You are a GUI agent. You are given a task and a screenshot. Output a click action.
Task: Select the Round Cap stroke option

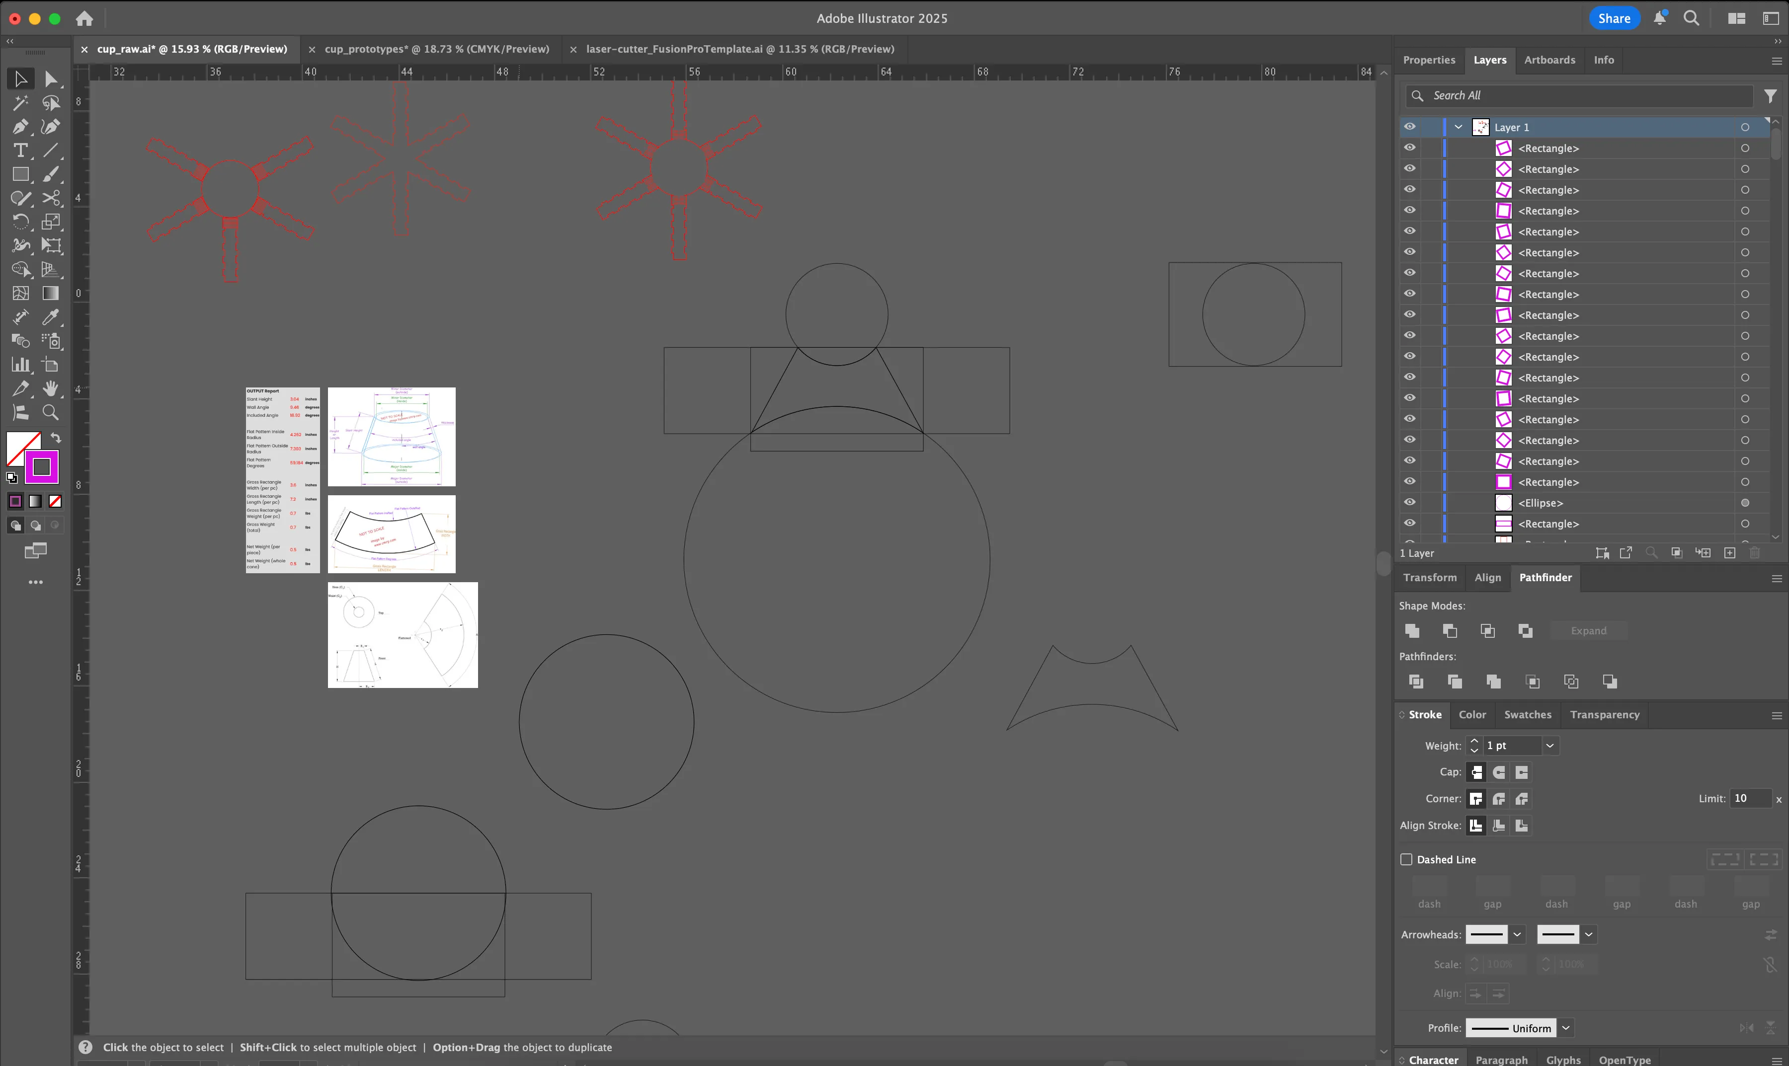1499,772
